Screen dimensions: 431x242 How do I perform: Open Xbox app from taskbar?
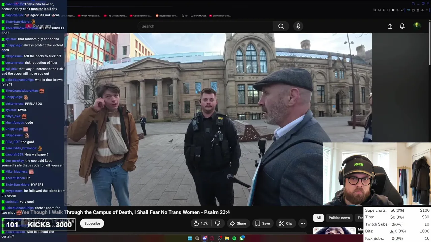point(242,238)
